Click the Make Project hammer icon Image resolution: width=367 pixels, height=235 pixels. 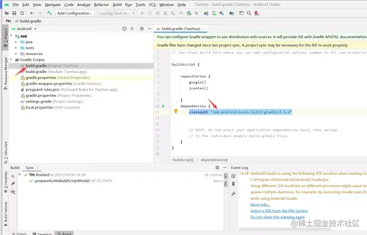[x=49, y=13]
